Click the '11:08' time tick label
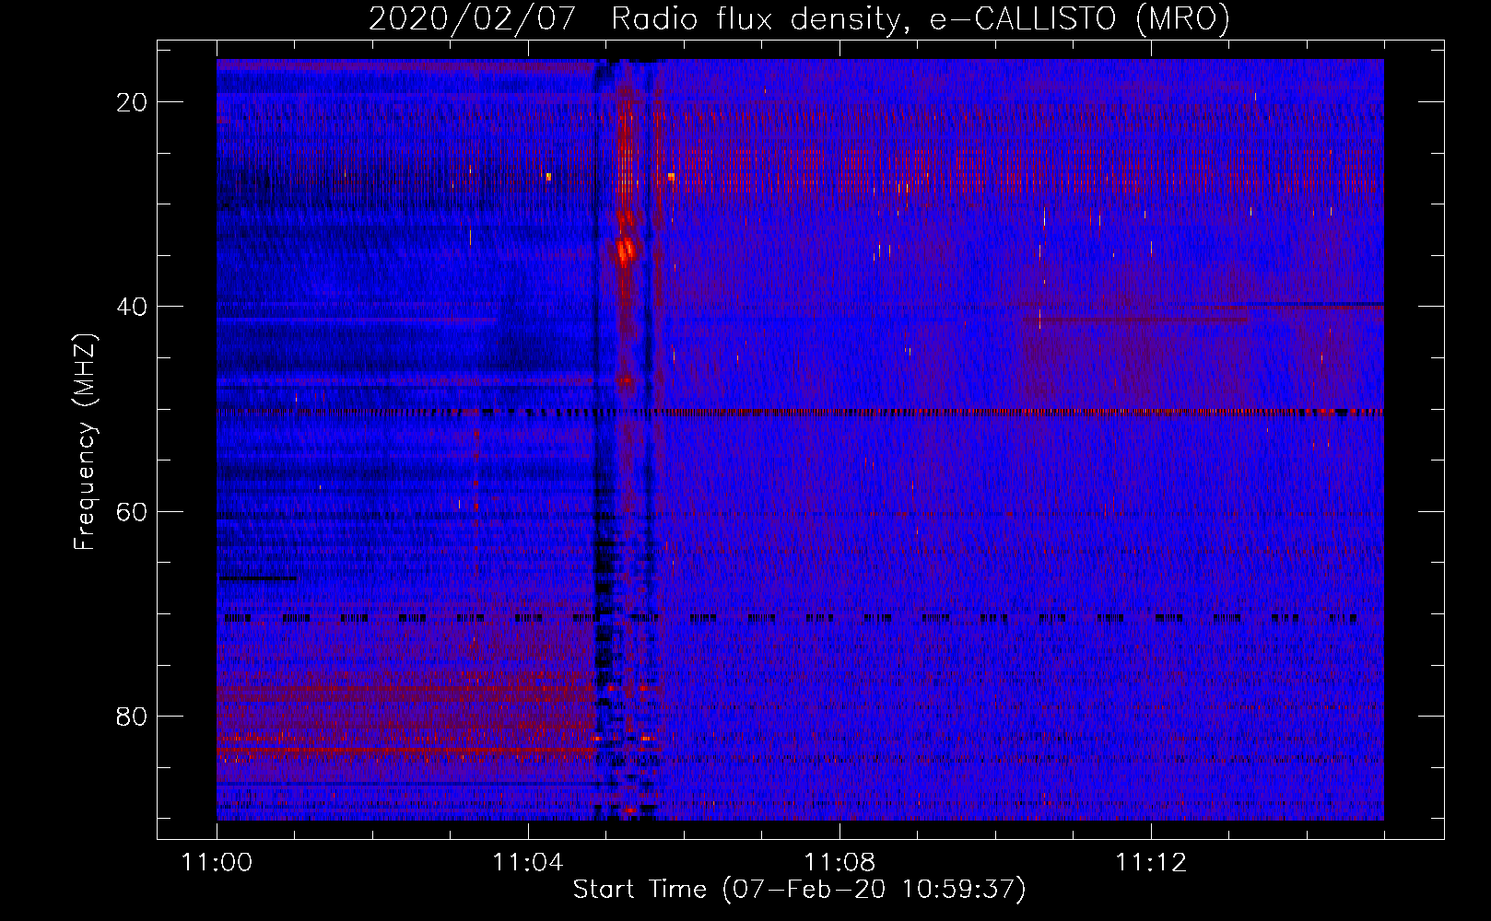 (x=839, y=863)
